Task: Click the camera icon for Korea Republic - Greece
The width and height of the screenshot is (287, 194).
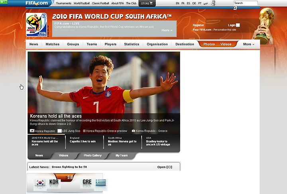Action: coord(134,131)
